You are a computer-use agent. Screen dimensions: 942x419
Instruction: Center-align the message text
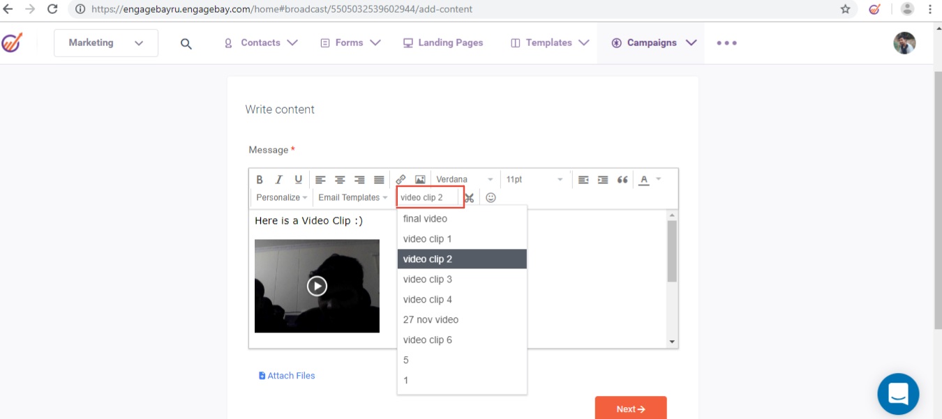tap(340, 180)
